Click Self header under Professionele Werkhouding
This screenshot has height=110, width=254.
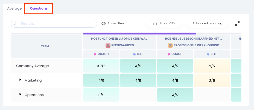click(x=212, y=54)
